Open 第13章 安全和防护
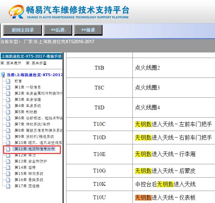 coord(31,161)
